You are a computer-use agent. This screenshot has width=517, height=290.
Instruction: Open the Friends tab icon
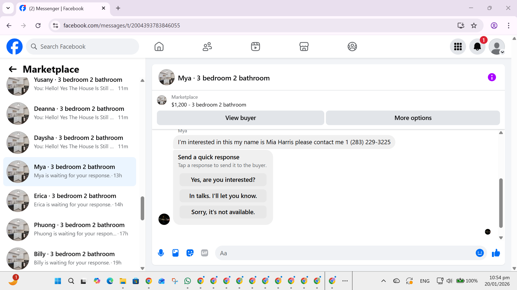coord(207,47)
